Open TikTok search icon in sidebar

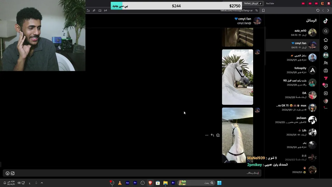click(x=326, y=31)
